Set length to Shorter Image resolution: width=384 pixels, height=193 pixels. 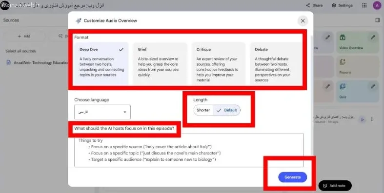[x=203, y=110]
